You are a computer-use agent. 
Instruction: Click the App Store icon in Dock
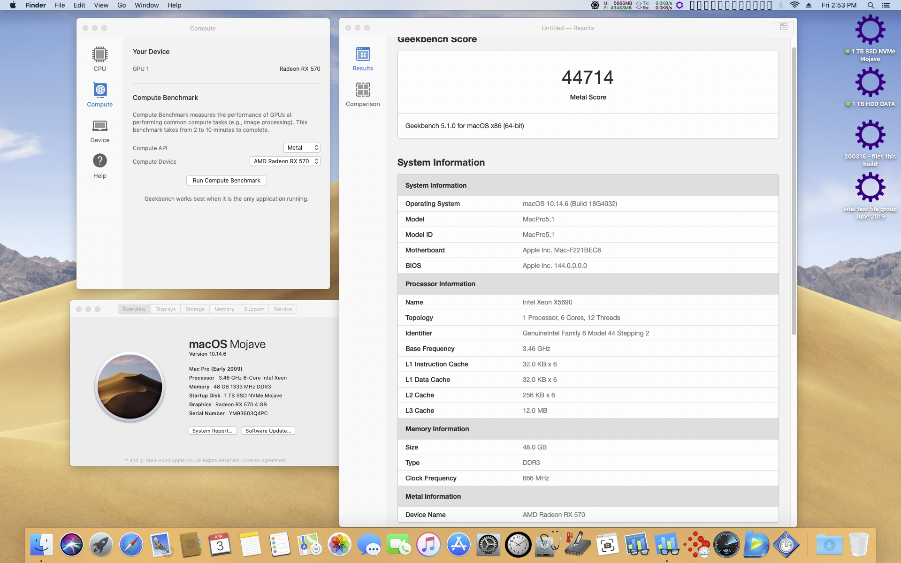click(x=458, y=545)
